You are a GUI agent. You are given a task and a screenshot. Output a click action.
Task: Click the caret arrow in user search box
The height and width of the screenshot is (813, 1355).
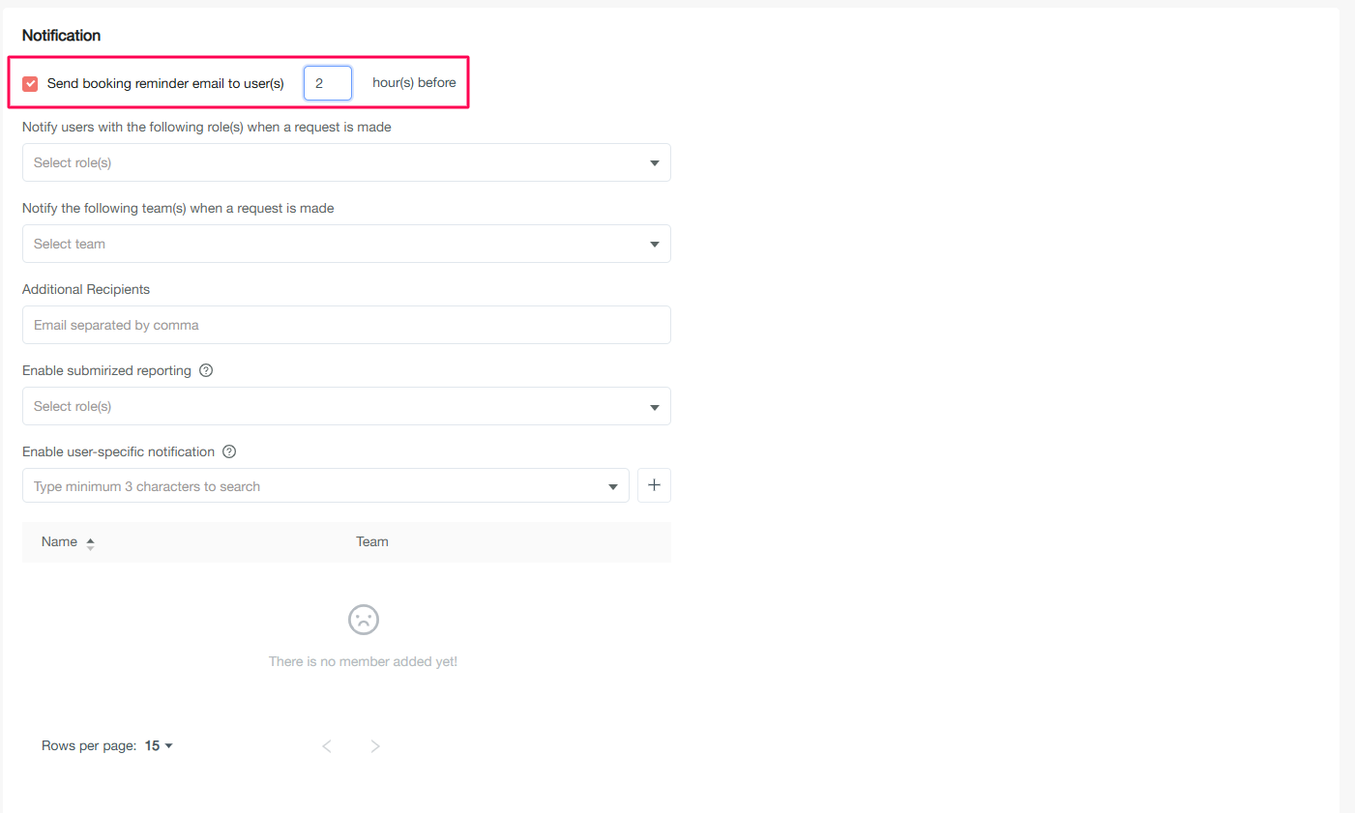click(x=612, y=486)
